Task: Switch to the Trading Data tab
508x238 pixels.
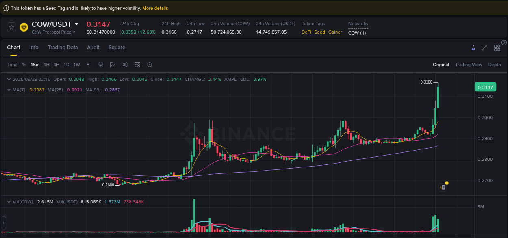Action: point(63,48)
